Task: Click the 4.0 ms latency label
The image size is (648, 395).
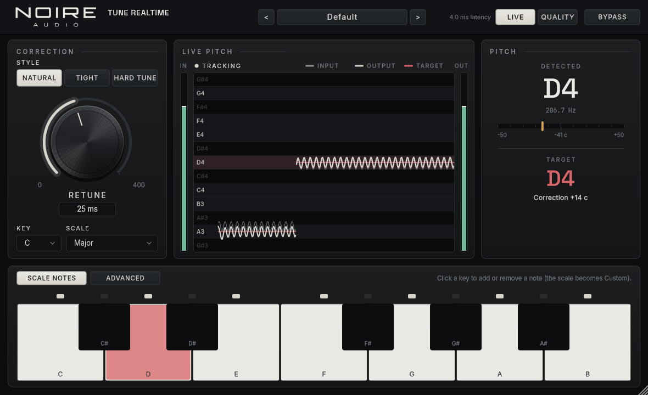Action: (x=470, y=17)
